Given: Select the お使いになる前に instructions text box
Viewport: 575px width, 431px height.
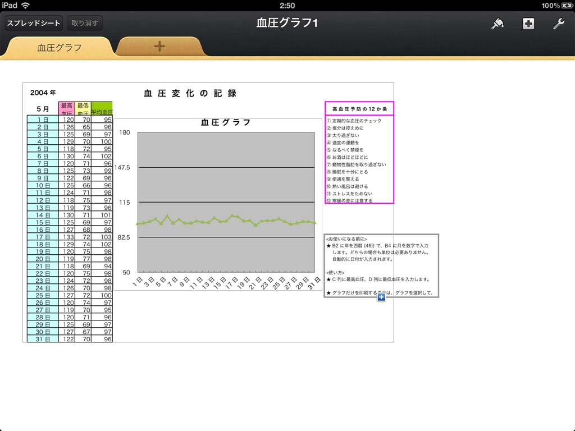Looking at the screenshot, I should pyautogui.click(x=381, y=264).
